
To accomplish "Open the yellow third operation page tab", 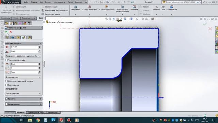I will (18, 37).
